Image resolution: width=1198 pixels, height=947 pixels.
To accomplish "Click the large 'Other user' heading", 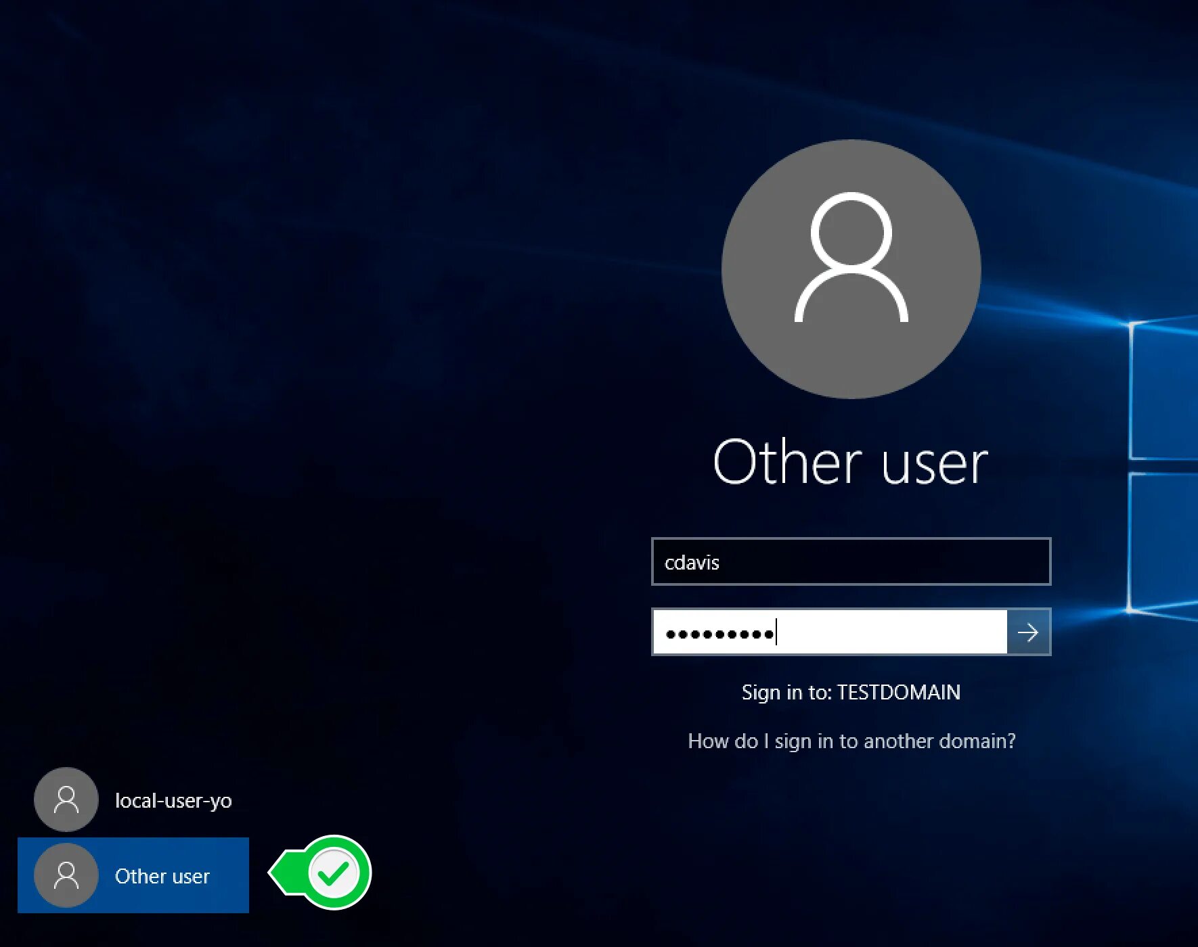I will [851, 462].
